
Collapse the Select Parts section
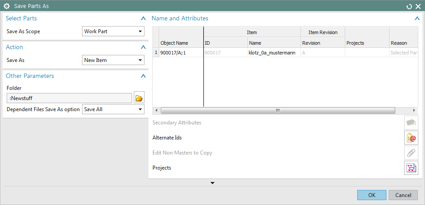click(x=144, y=19)
